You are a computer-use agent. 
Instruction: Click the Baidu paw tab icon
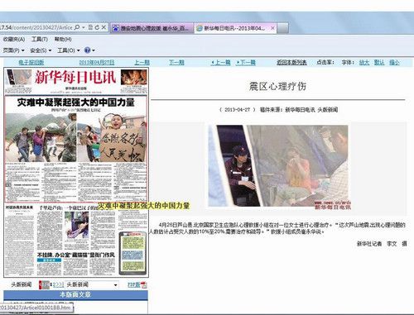tap(116, 28)
